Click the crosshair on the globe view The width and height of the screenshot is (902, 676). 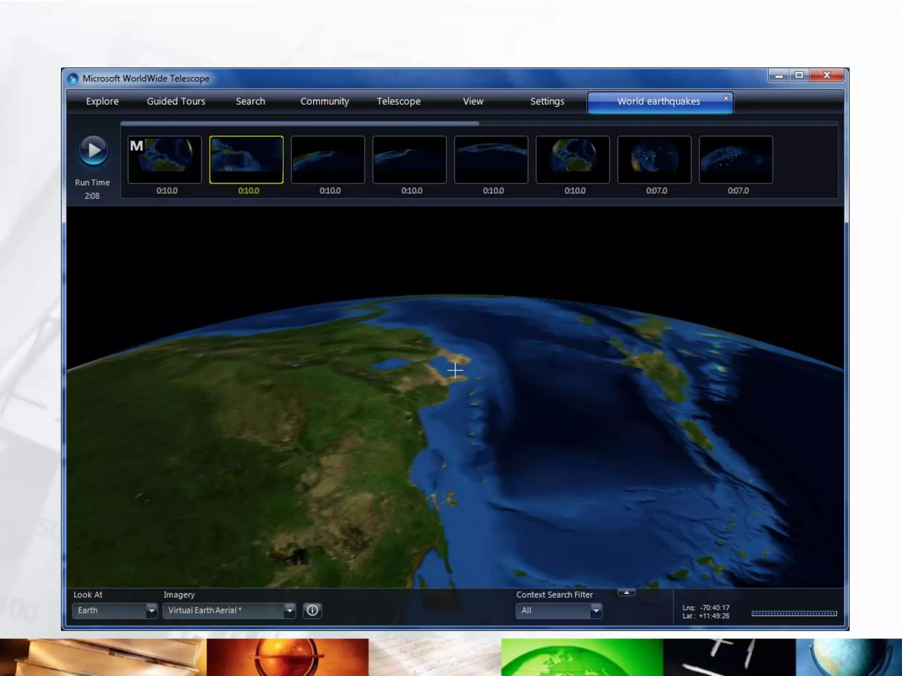click(455, 370)
